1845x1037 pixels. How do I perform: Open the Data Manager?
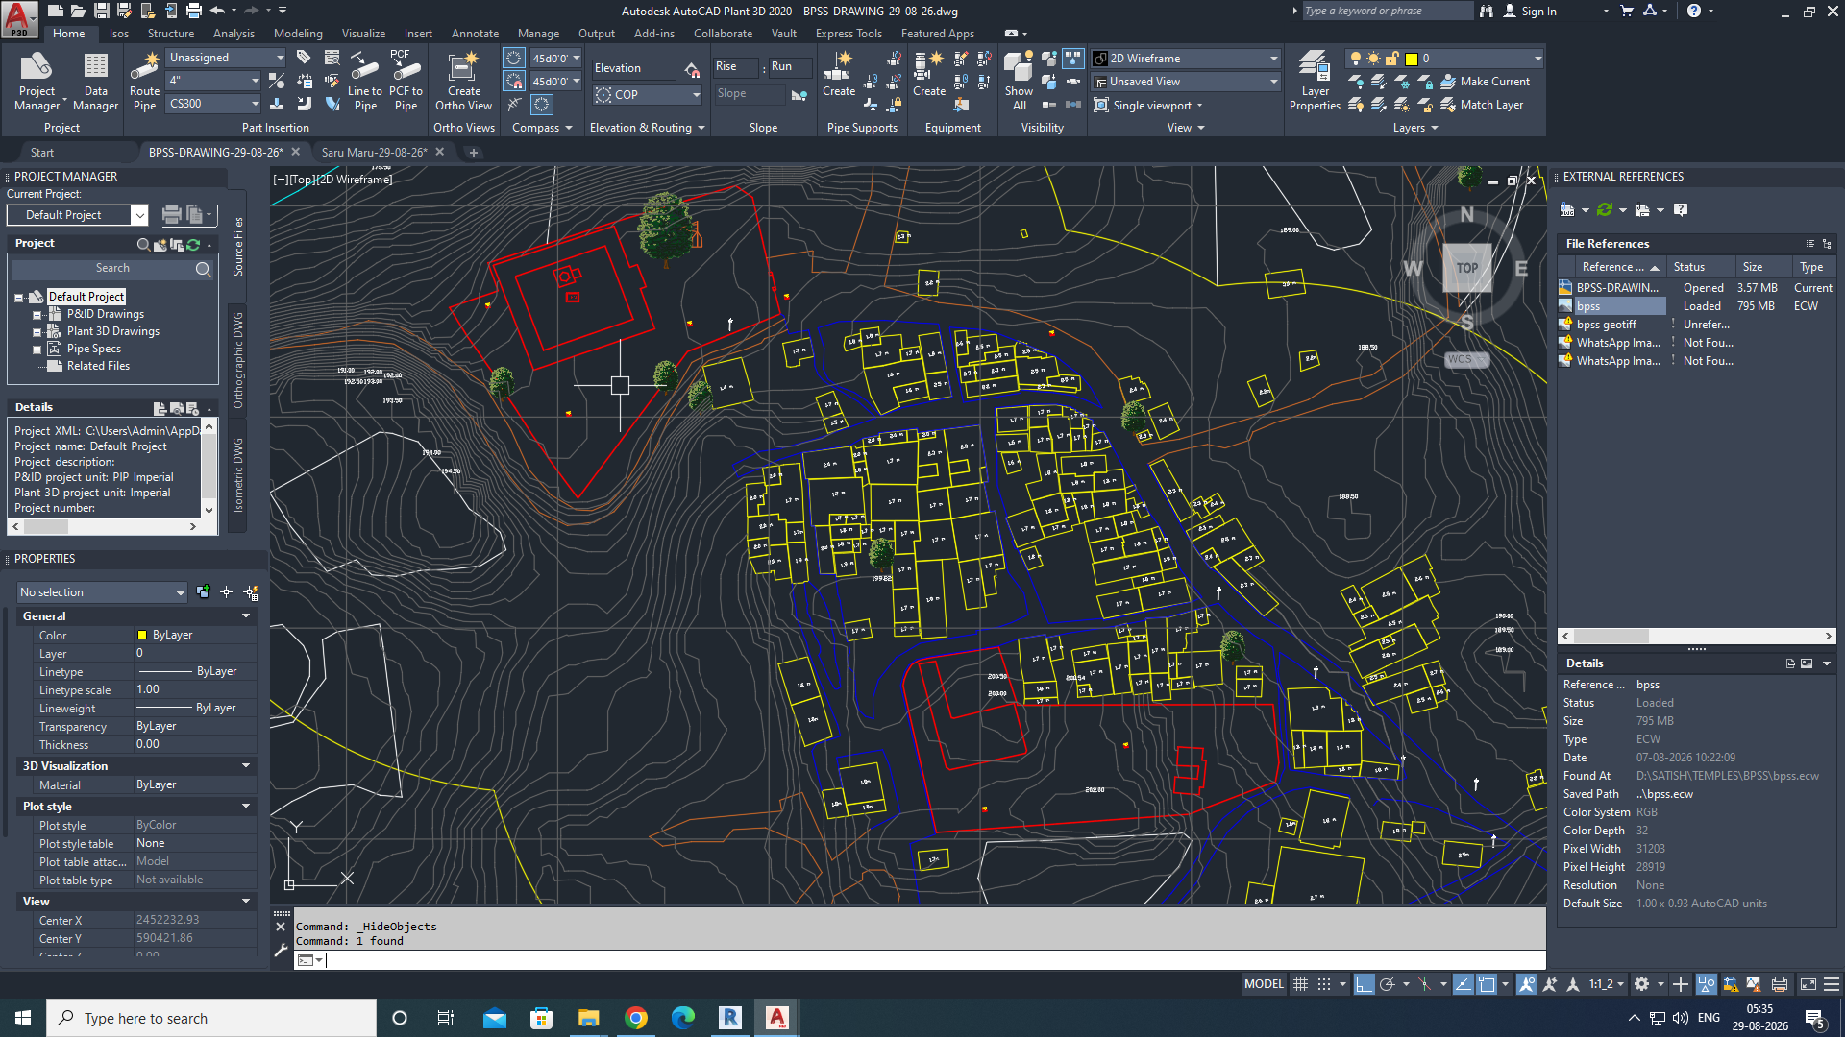pyautogui.click(x=95, y=83)
